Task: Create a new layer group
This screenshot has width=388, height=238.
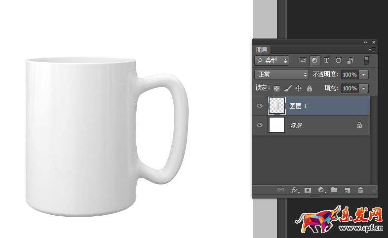Action: click(x=334, y=190)
